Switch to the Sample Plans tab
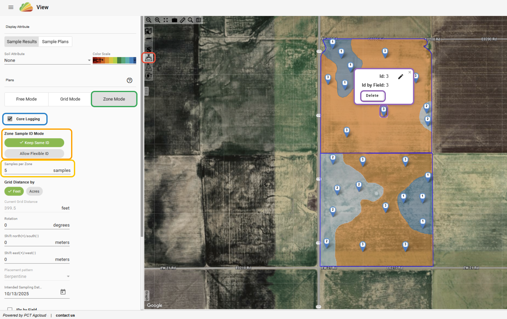This screenshot has height=319, width=507. click(x=55, y=42)
